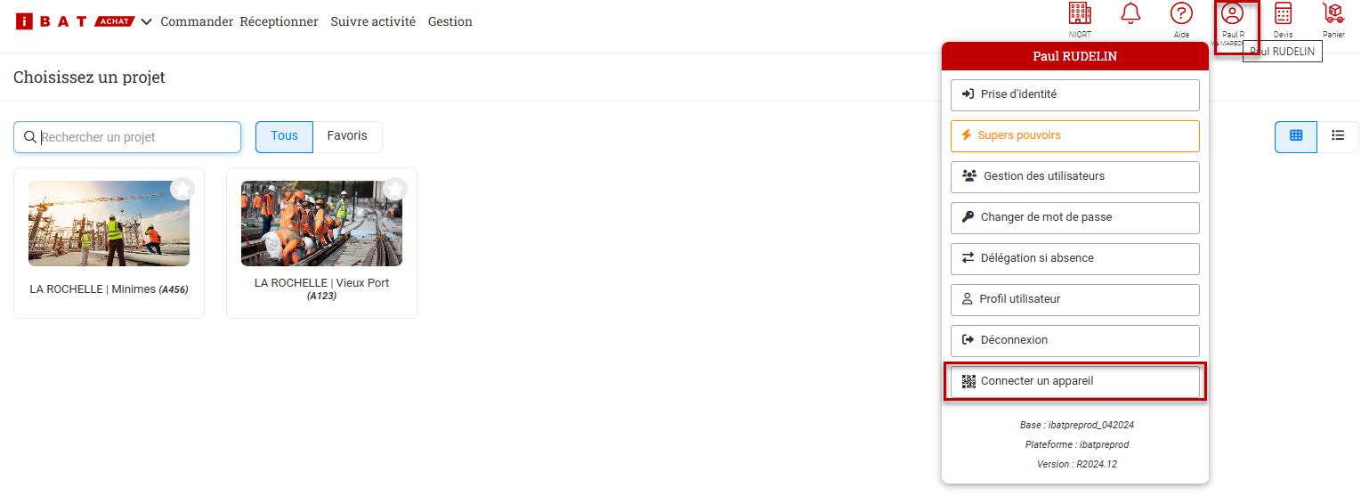The height and width of the screenshot is (496, 1361).
Task: Click the Aide help icon
Action: coord(1181,14)
